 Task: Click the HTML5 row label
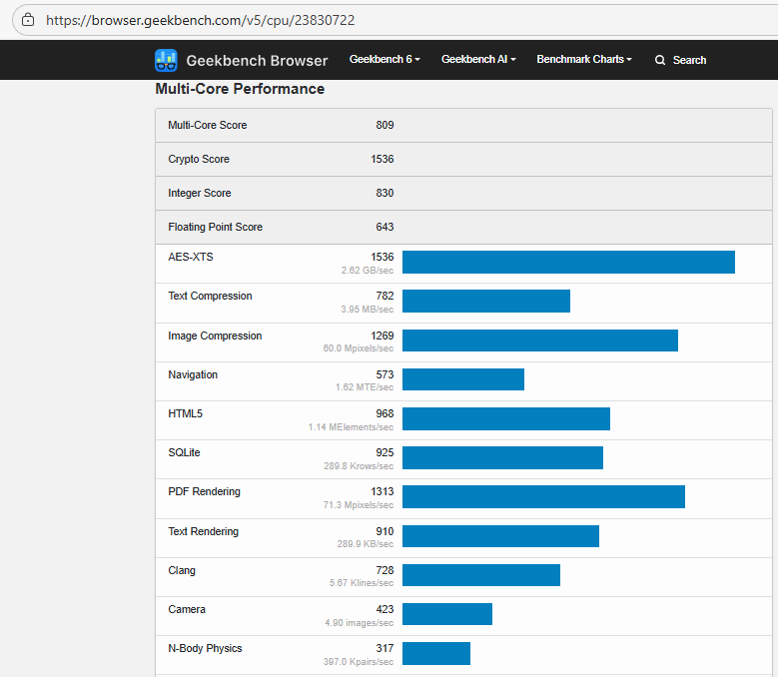click(185, 413)
